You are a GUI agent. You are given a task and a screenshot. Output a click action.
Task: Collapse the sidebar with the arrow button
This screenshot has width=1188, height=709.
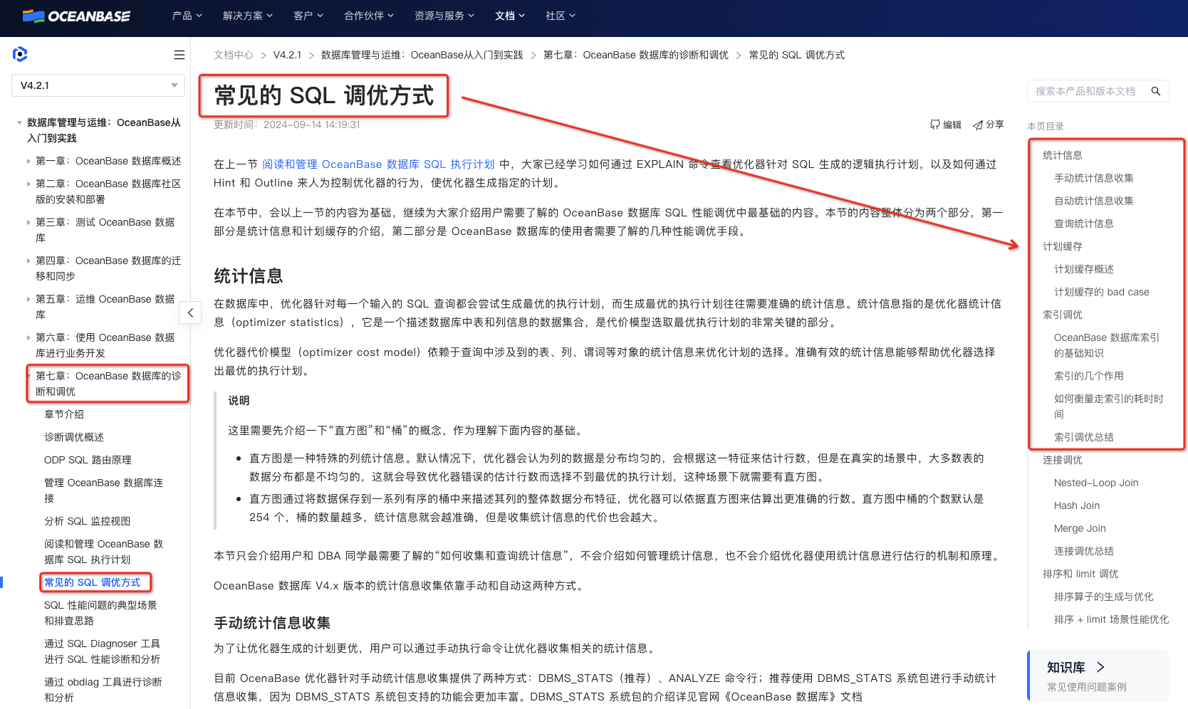tap(189, 312)
